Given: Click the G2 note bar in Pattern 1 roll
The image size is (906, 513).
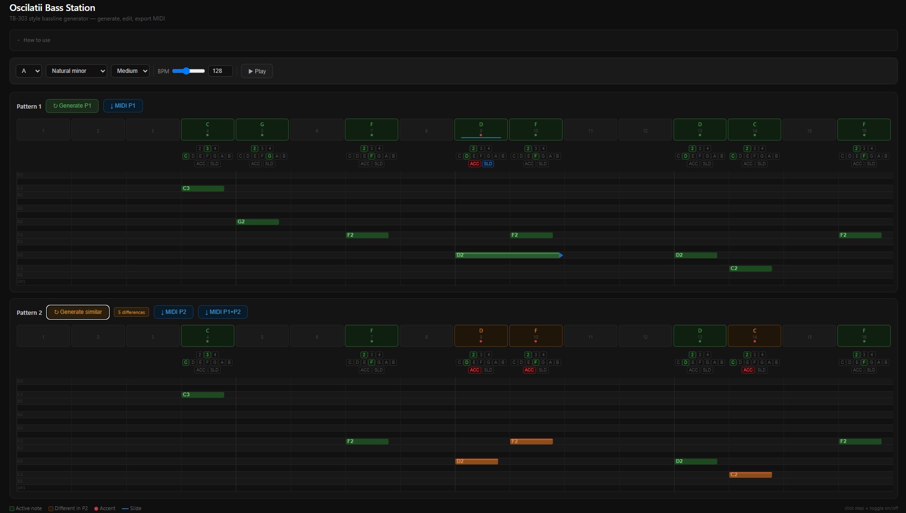Looking at the screenshot, I should tap(258, 222).
